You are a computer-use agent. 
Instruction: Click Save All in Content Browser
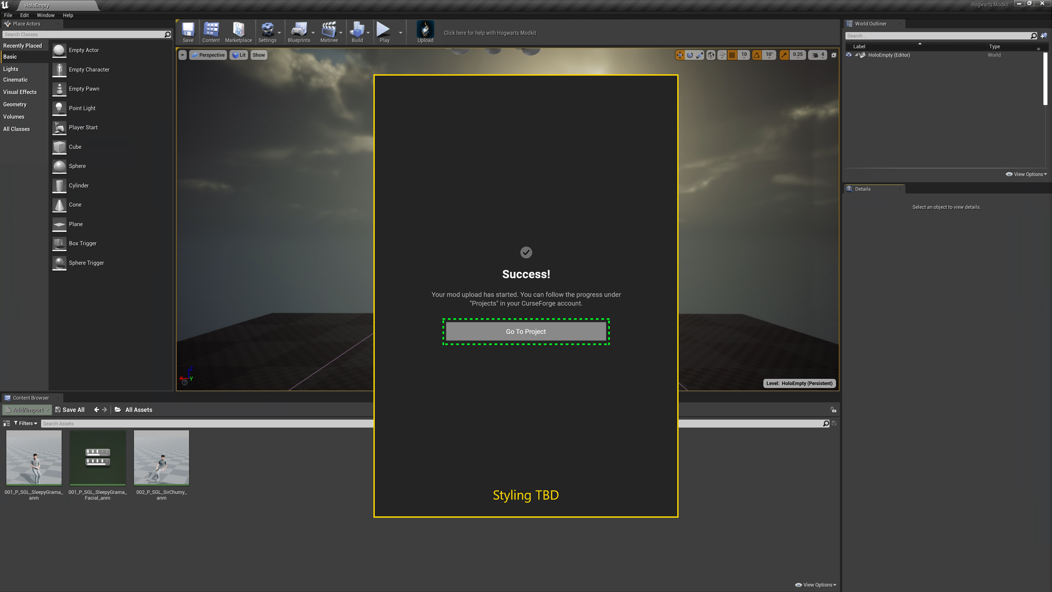70,410
